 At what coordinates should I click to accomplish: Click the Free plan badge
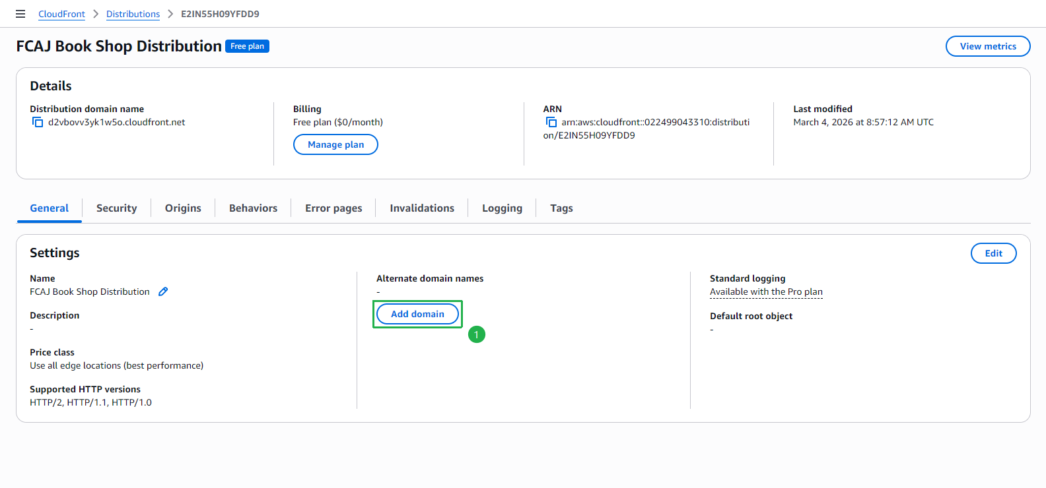[248, 46]
